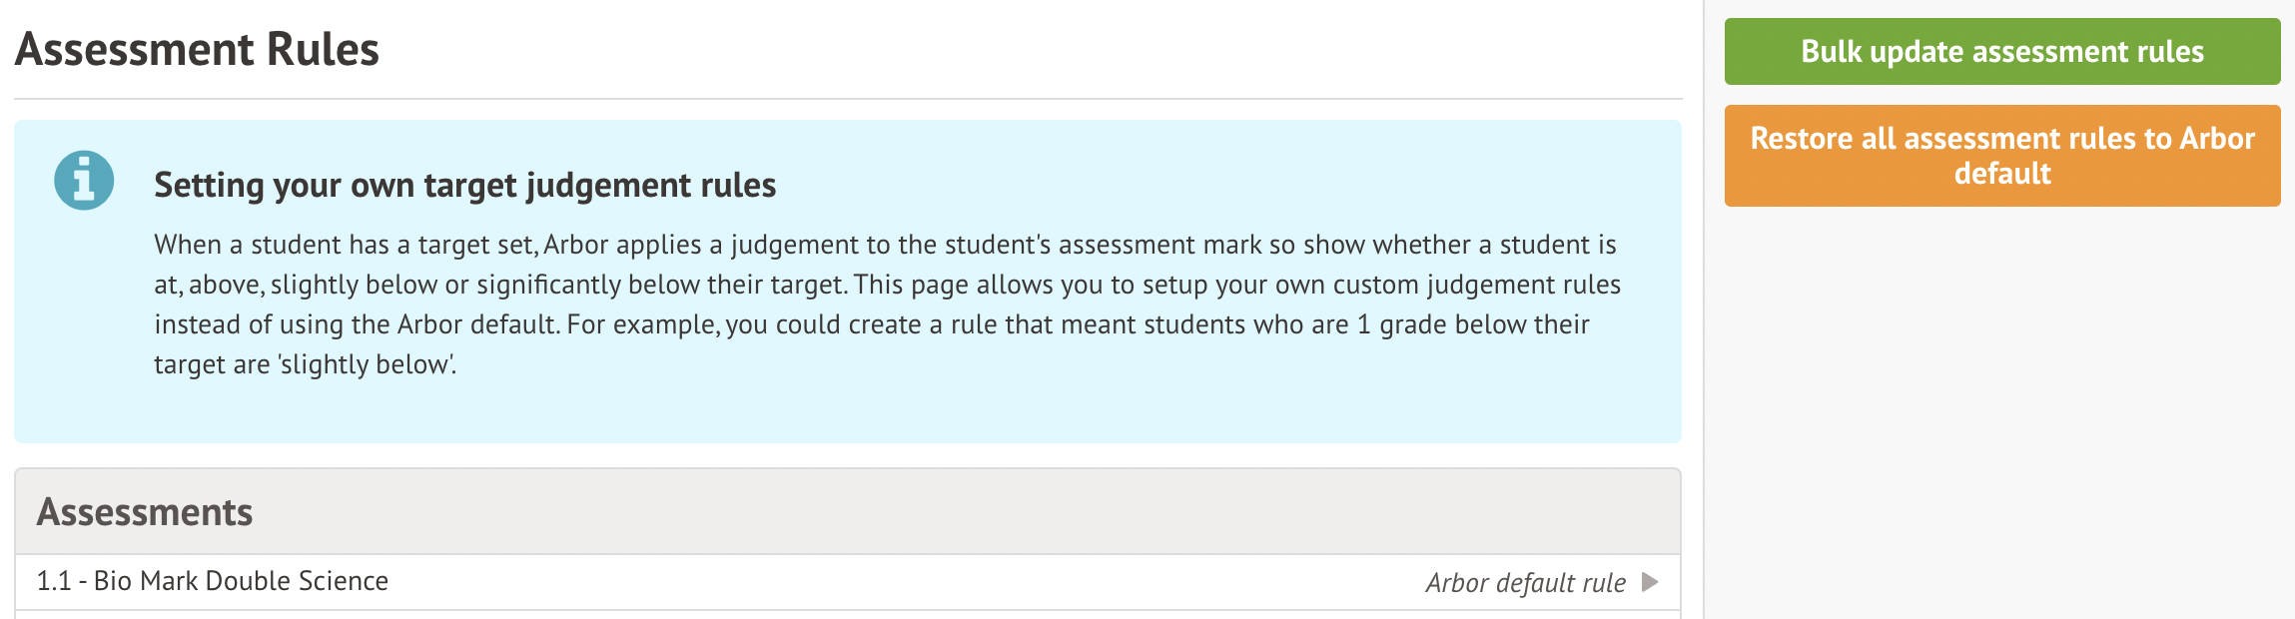This screenshot has height=619, width=2295.
Task: Click 'Setting your own target judgement rules' heading
Action: click(464, 186)
